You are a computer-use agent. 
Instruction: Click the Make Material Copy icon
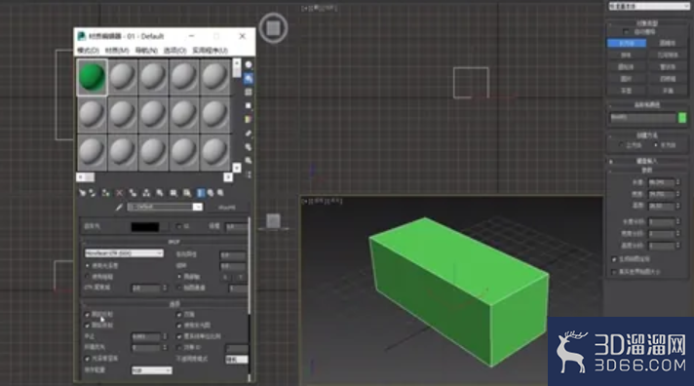(133, 193)
